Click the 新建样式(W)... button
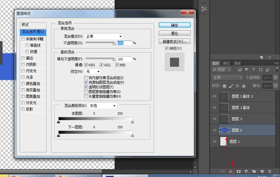 174,41
